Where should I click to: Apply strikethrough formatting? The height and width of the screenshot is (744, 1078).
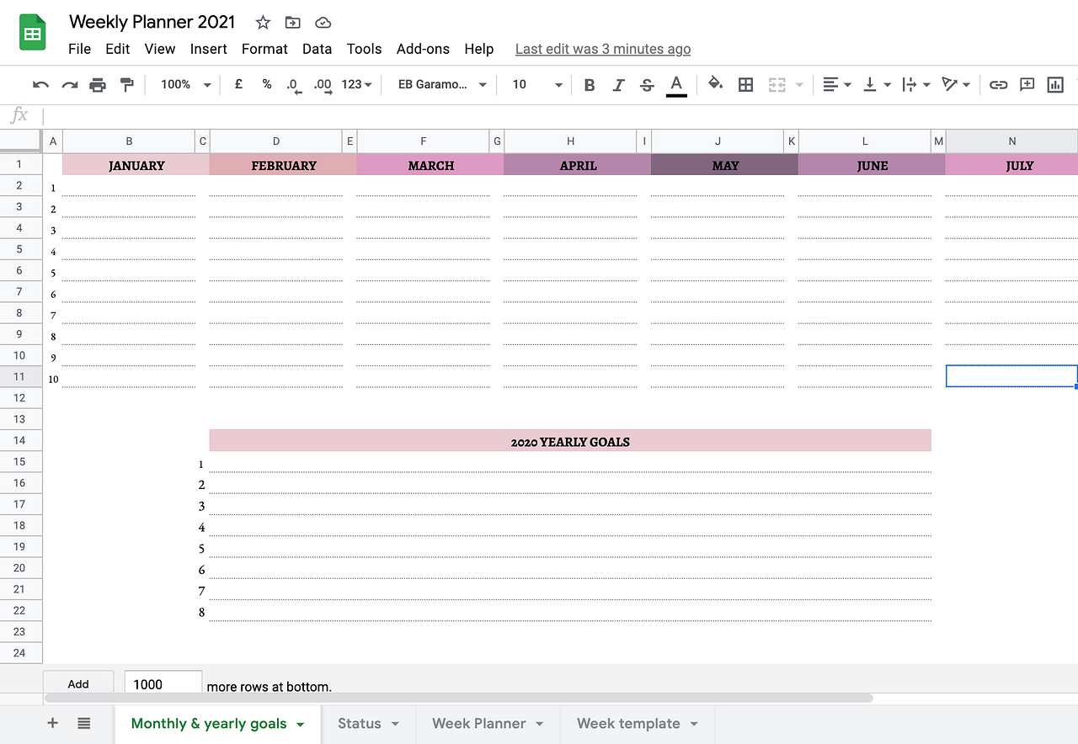646,84
